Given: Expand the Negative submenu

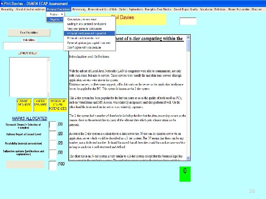Looking at the screenshot, I should (55, 19).
